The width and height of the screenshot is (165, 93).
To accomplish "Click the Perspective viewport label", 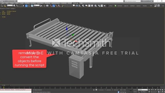I will point(3,9).
